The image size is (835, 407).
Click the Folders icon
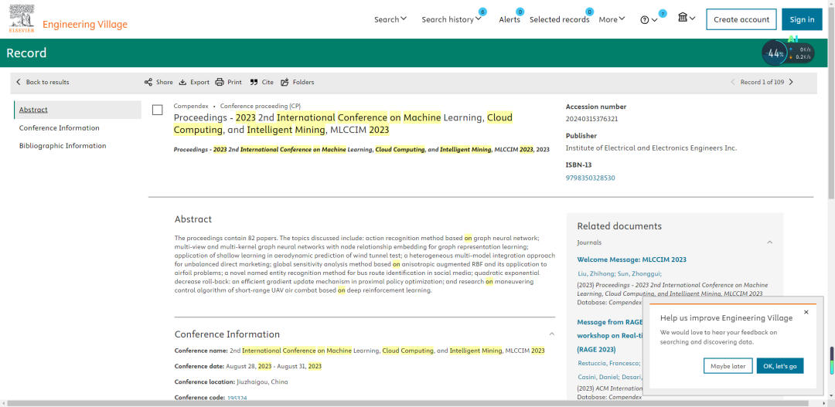click(285, 82)
